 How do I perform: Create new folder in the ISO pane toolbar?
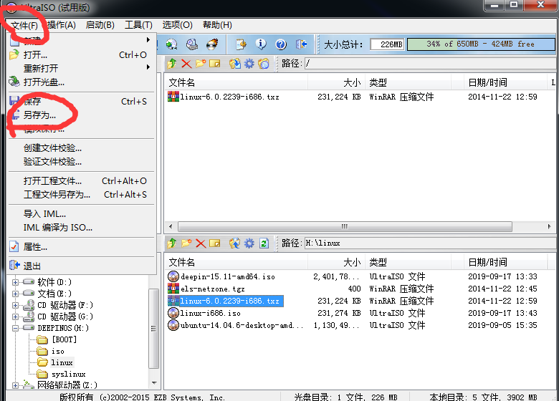(201, 64)
